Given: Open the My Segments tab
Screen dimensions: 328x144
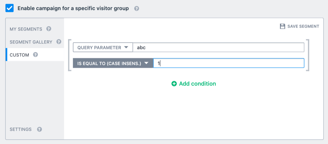Looking at the screenshot, I should click(26, 29).
